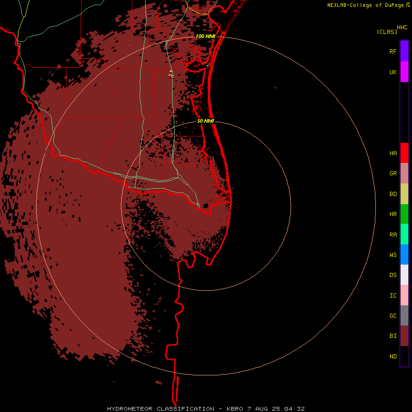
Task: Click the KBRO radar site dot on map
Action: (x=206, y=206)
